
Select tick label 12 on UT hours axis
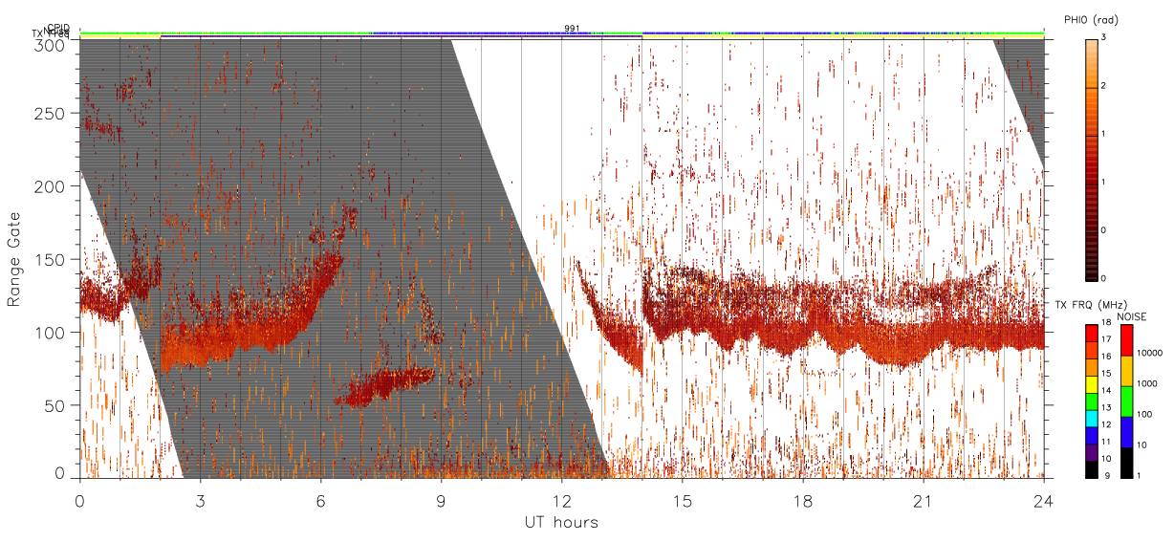(561, 501)
